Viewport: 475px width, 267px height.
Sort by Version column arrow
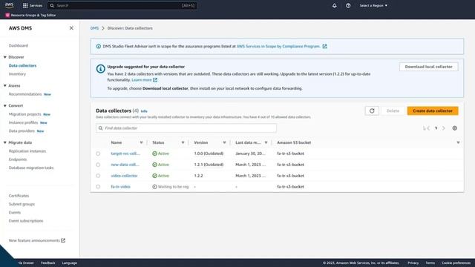click(224, 142)
